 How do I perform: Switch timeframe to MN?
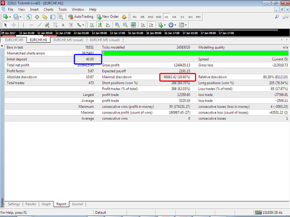coord(198,17)
